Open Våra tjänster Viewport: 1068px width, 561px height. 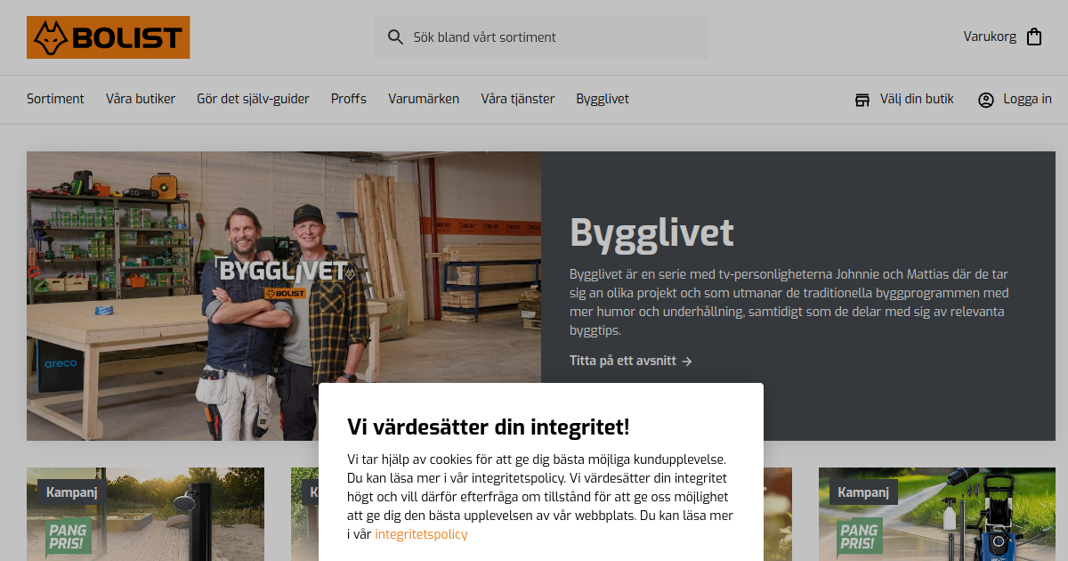pos(518,99)
